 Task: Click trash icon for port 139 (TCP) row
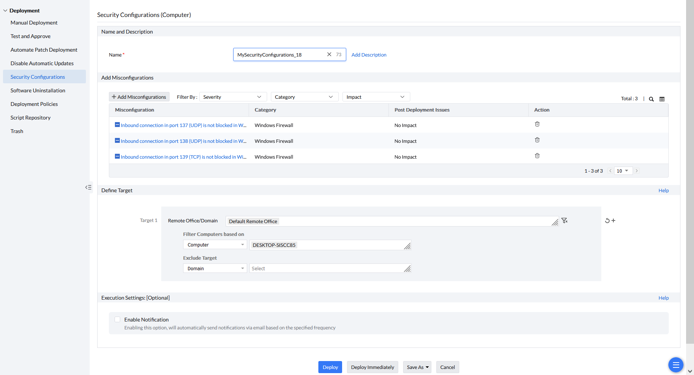[x=537, y=156]
